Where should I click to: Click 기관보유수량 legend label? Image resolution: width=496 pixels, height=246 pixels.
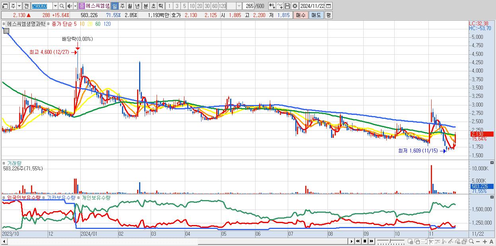pyautogui.click(x=61, y=197)
